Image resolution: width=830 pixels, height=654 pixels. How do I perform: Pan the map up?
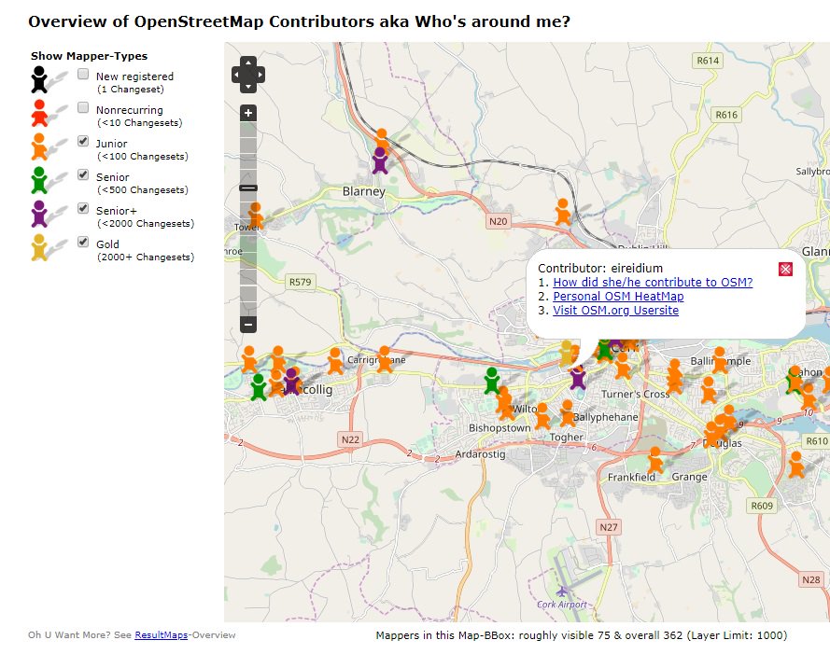248,63
